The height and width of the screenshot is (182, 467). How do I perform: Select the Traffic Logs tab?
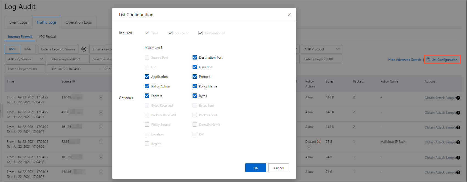pyautogui.click(x=47, y=22)
